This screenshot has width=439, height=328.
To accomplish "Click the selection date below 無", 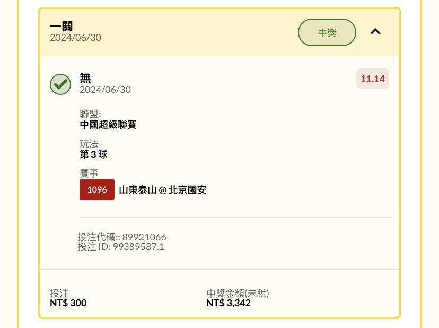I will click(x=106, y=90).
